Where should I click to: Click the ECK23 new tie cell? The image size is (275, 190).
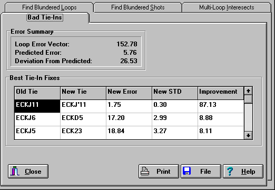[x=83, y=133]
